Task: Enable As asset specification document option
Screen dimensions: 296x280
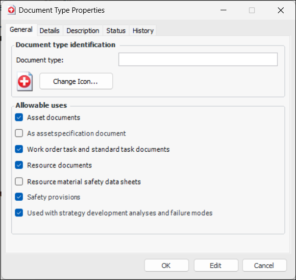Action: (19, 133)
